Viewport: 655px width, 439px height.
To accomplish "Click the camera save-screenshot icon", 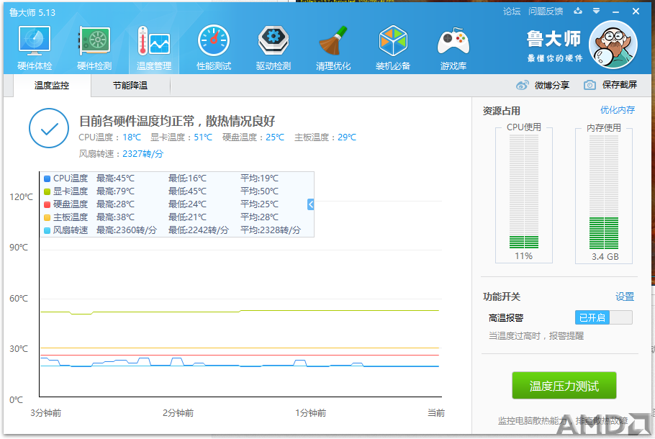I will click(x=589, y=85).
